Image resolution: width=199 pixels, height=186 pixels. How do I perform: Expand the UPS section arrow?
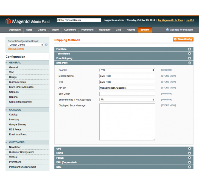click(189, 149)
